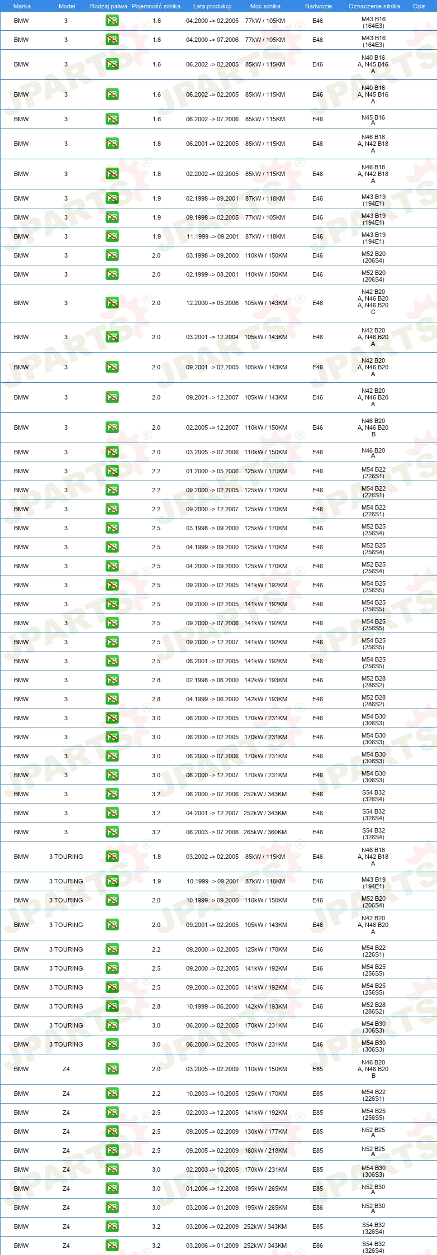Click fuel icon in 03.2005 -> 07.2006 row

[x=112, y=452]
